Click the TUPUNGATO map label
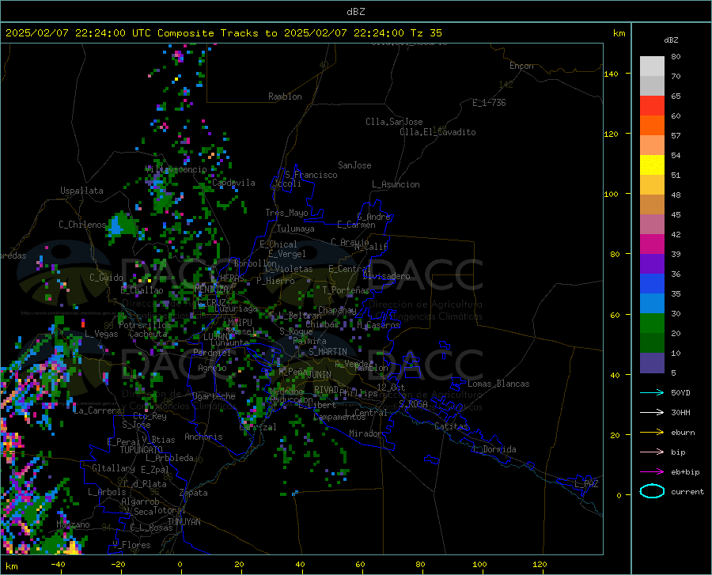The image size is (712, 575). click(x=142, y=450)
